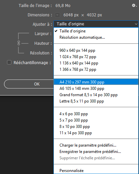Choose Résolution automatique… option

coord(96,37)
